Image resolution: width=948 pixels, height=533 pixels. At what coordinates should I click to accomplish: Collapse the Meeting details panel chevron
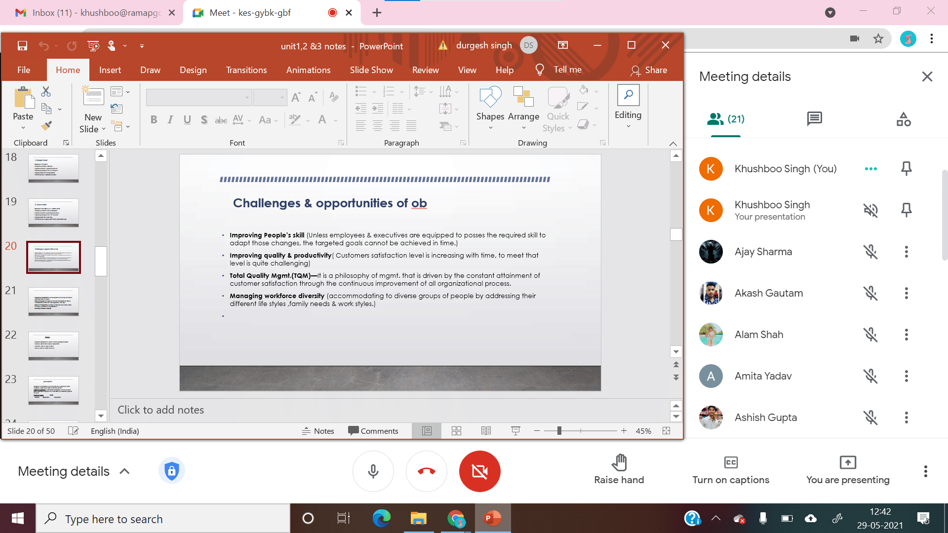124,471
